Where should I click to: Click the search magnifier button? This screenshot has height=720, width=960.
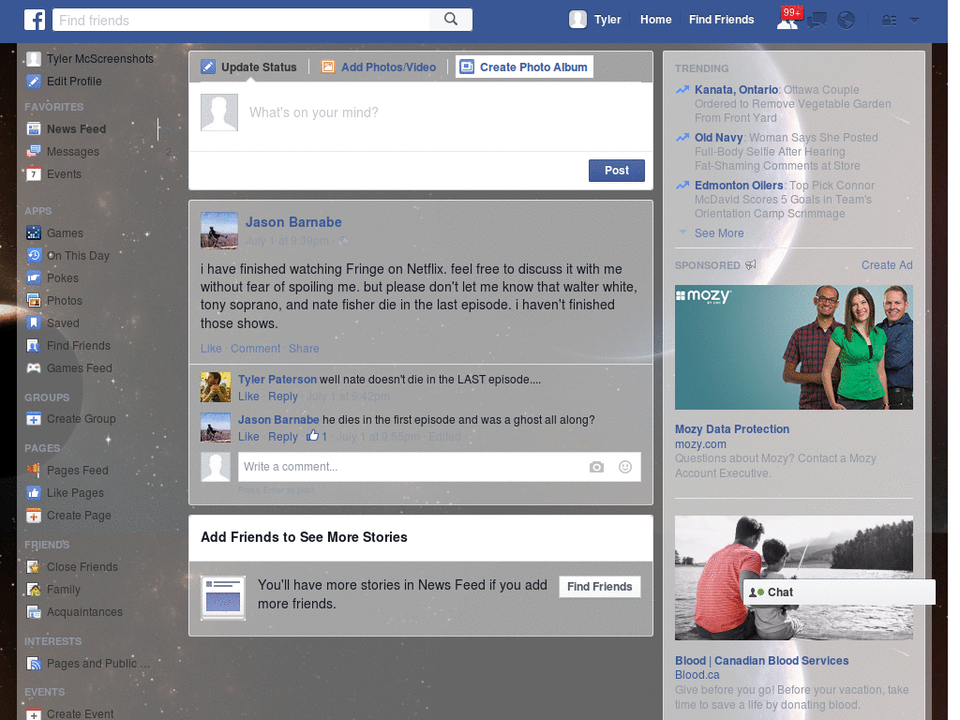click(451, 20)
